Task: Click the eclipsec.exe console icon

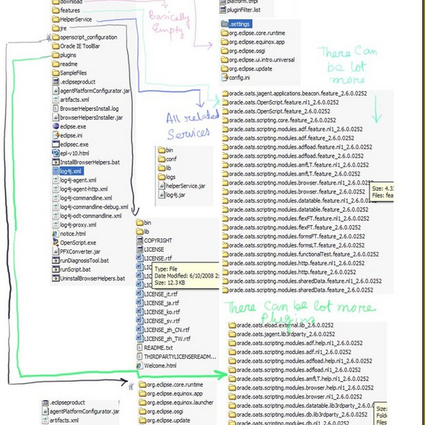Action: pos(56,144)
